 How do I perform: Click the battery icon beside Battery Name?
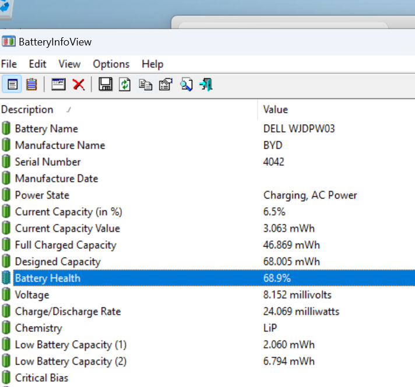coord(6,129)
